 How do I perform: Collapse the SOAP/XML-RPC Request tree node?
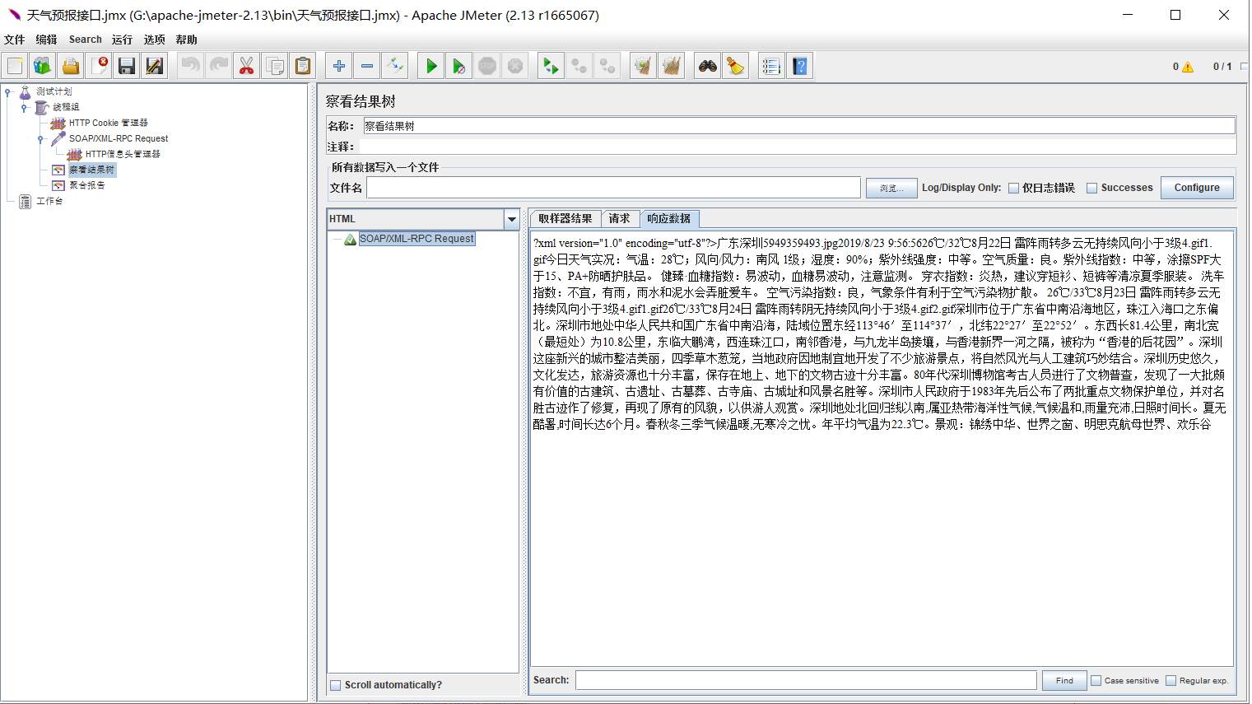point(41,138)
